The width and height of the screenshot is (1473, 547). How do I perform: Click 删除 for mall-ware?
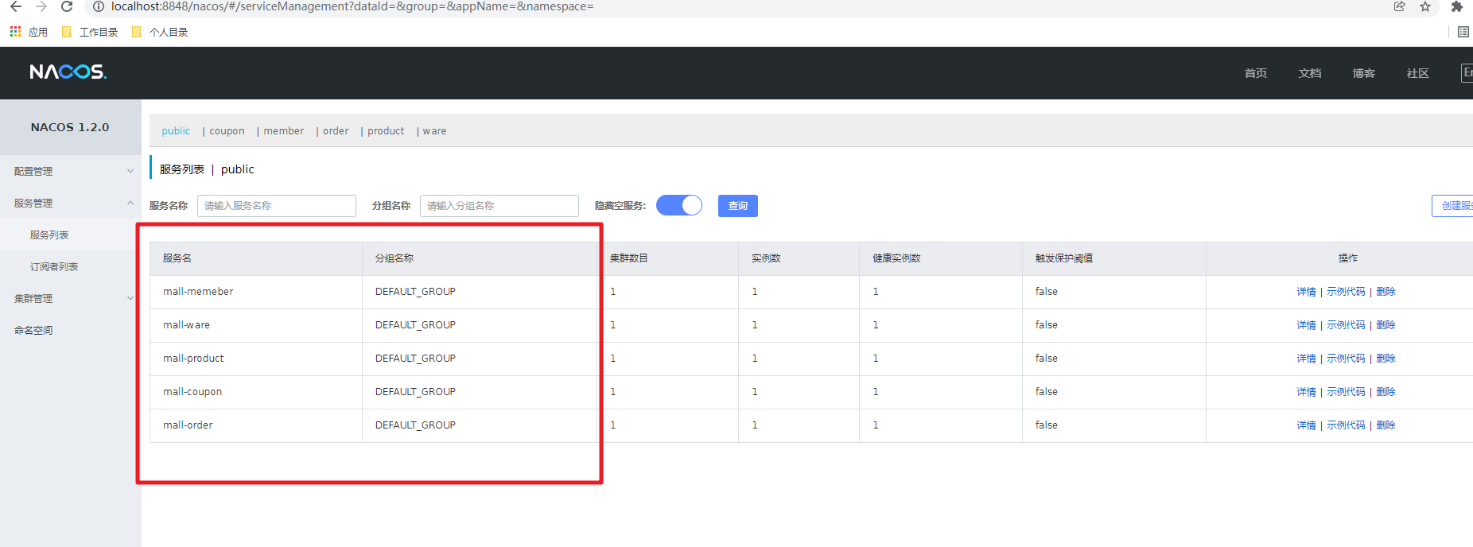(x=1386, y=325)
